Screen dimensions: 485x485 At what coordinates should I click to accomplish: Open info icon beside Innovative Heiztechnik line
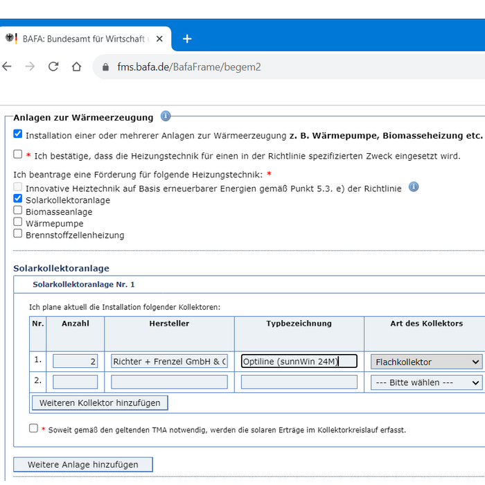click(x=414, y=186)
